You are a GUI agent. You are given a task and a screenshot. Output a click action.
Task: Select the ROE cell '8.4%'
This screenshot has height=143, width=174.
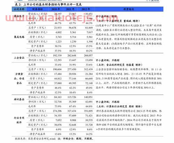[89, 93]
